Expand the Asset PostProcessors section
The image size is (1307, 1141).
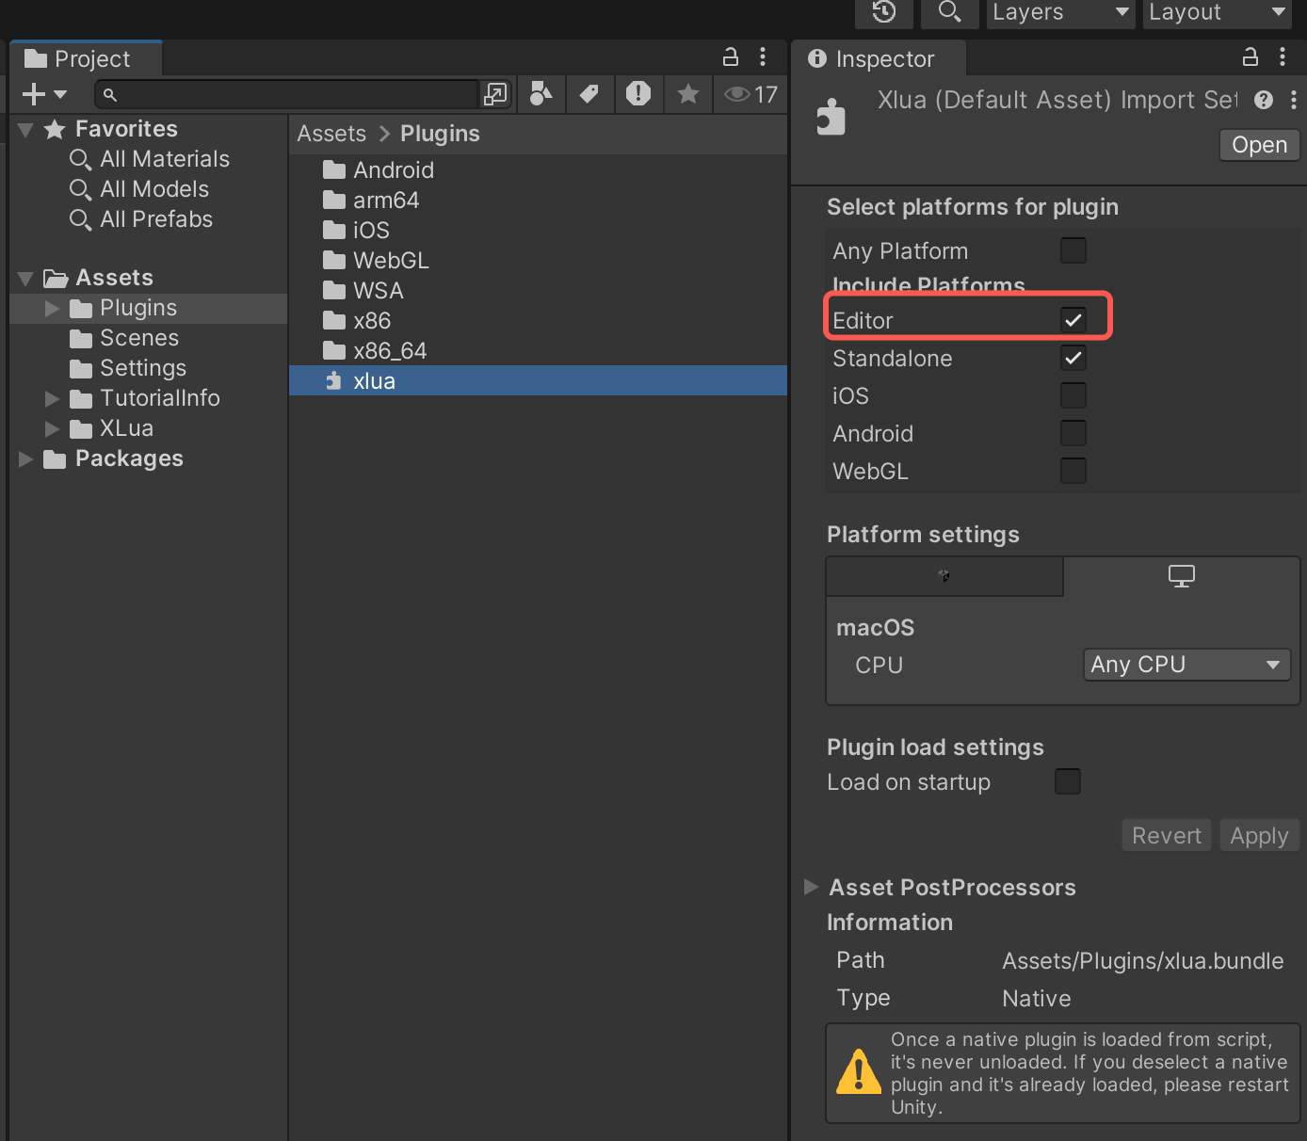(812, 887)
